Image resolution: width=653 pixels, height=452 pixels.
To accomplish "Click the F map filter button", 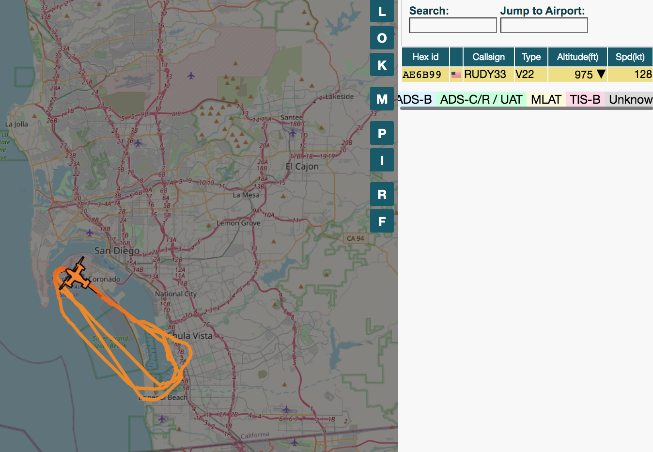I will 382,221.
